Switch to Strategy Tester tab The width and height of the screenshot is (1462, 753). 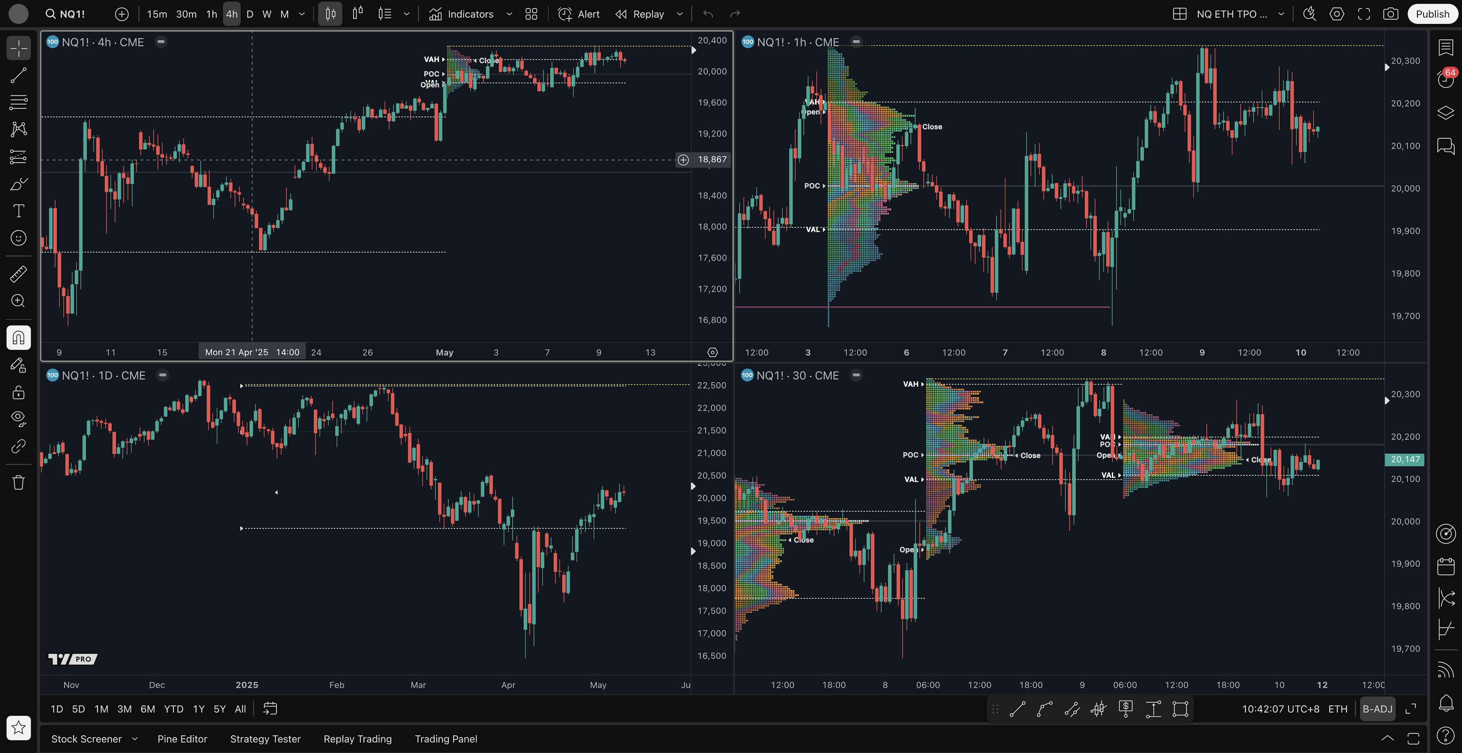(265, 739)
